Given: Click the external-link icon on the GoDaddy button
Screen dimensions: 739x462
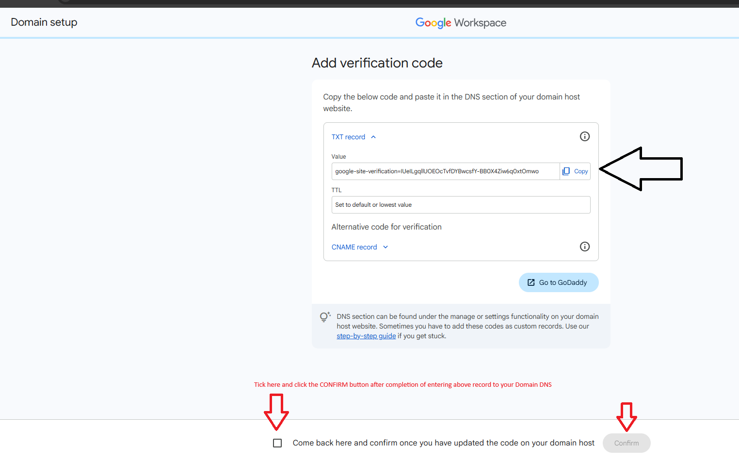Looking at the screenshot, I should (x=531, y=282).
